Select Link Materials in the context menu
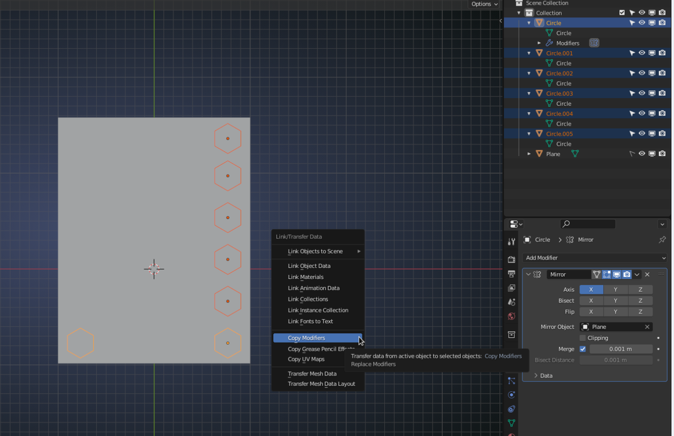 coord(305,277)
